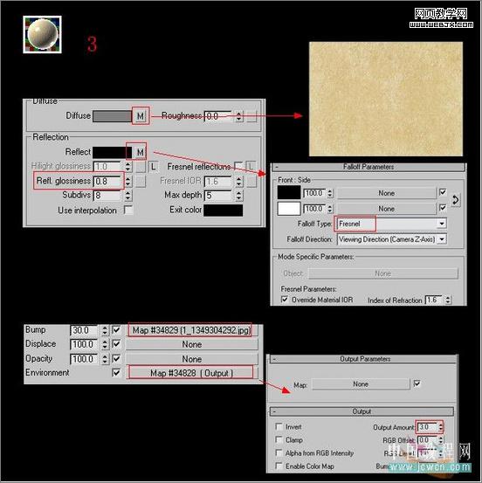This screenshot has height=483, width=482.
Task: Click the Diffuse map M button
Action: [141, 116]
